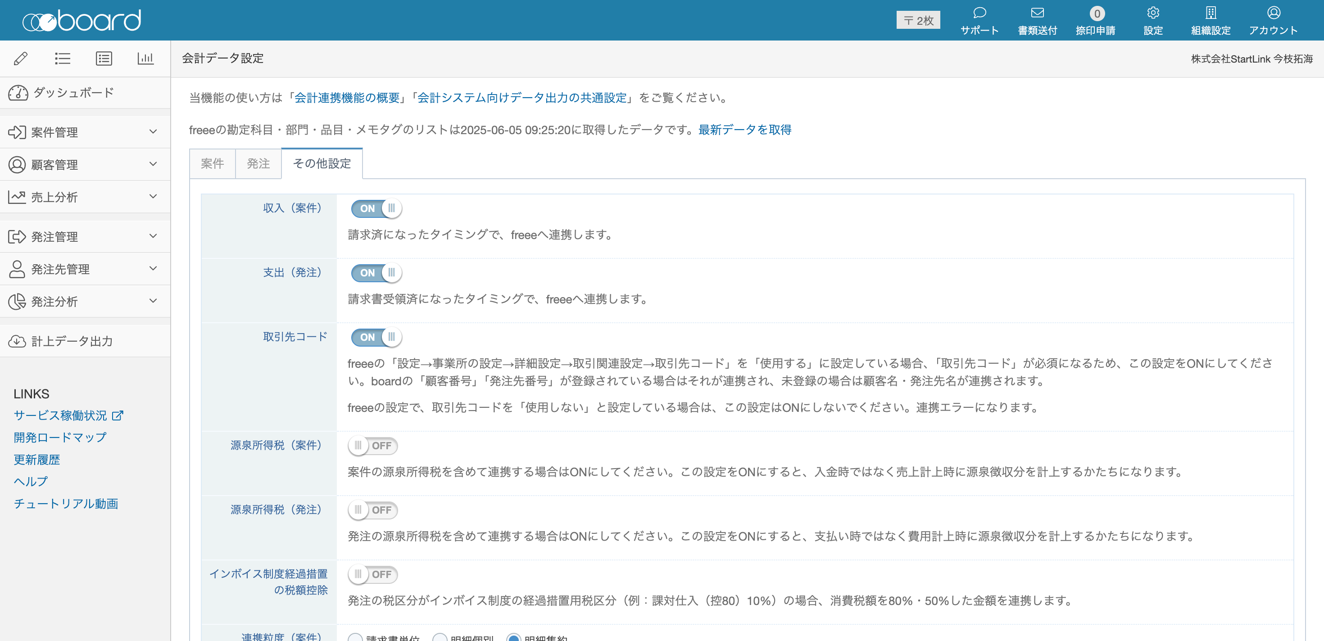Select the 明細個別 radio button
The height and width of the screenshot is (641, 1324).
(x=440, y=638)
